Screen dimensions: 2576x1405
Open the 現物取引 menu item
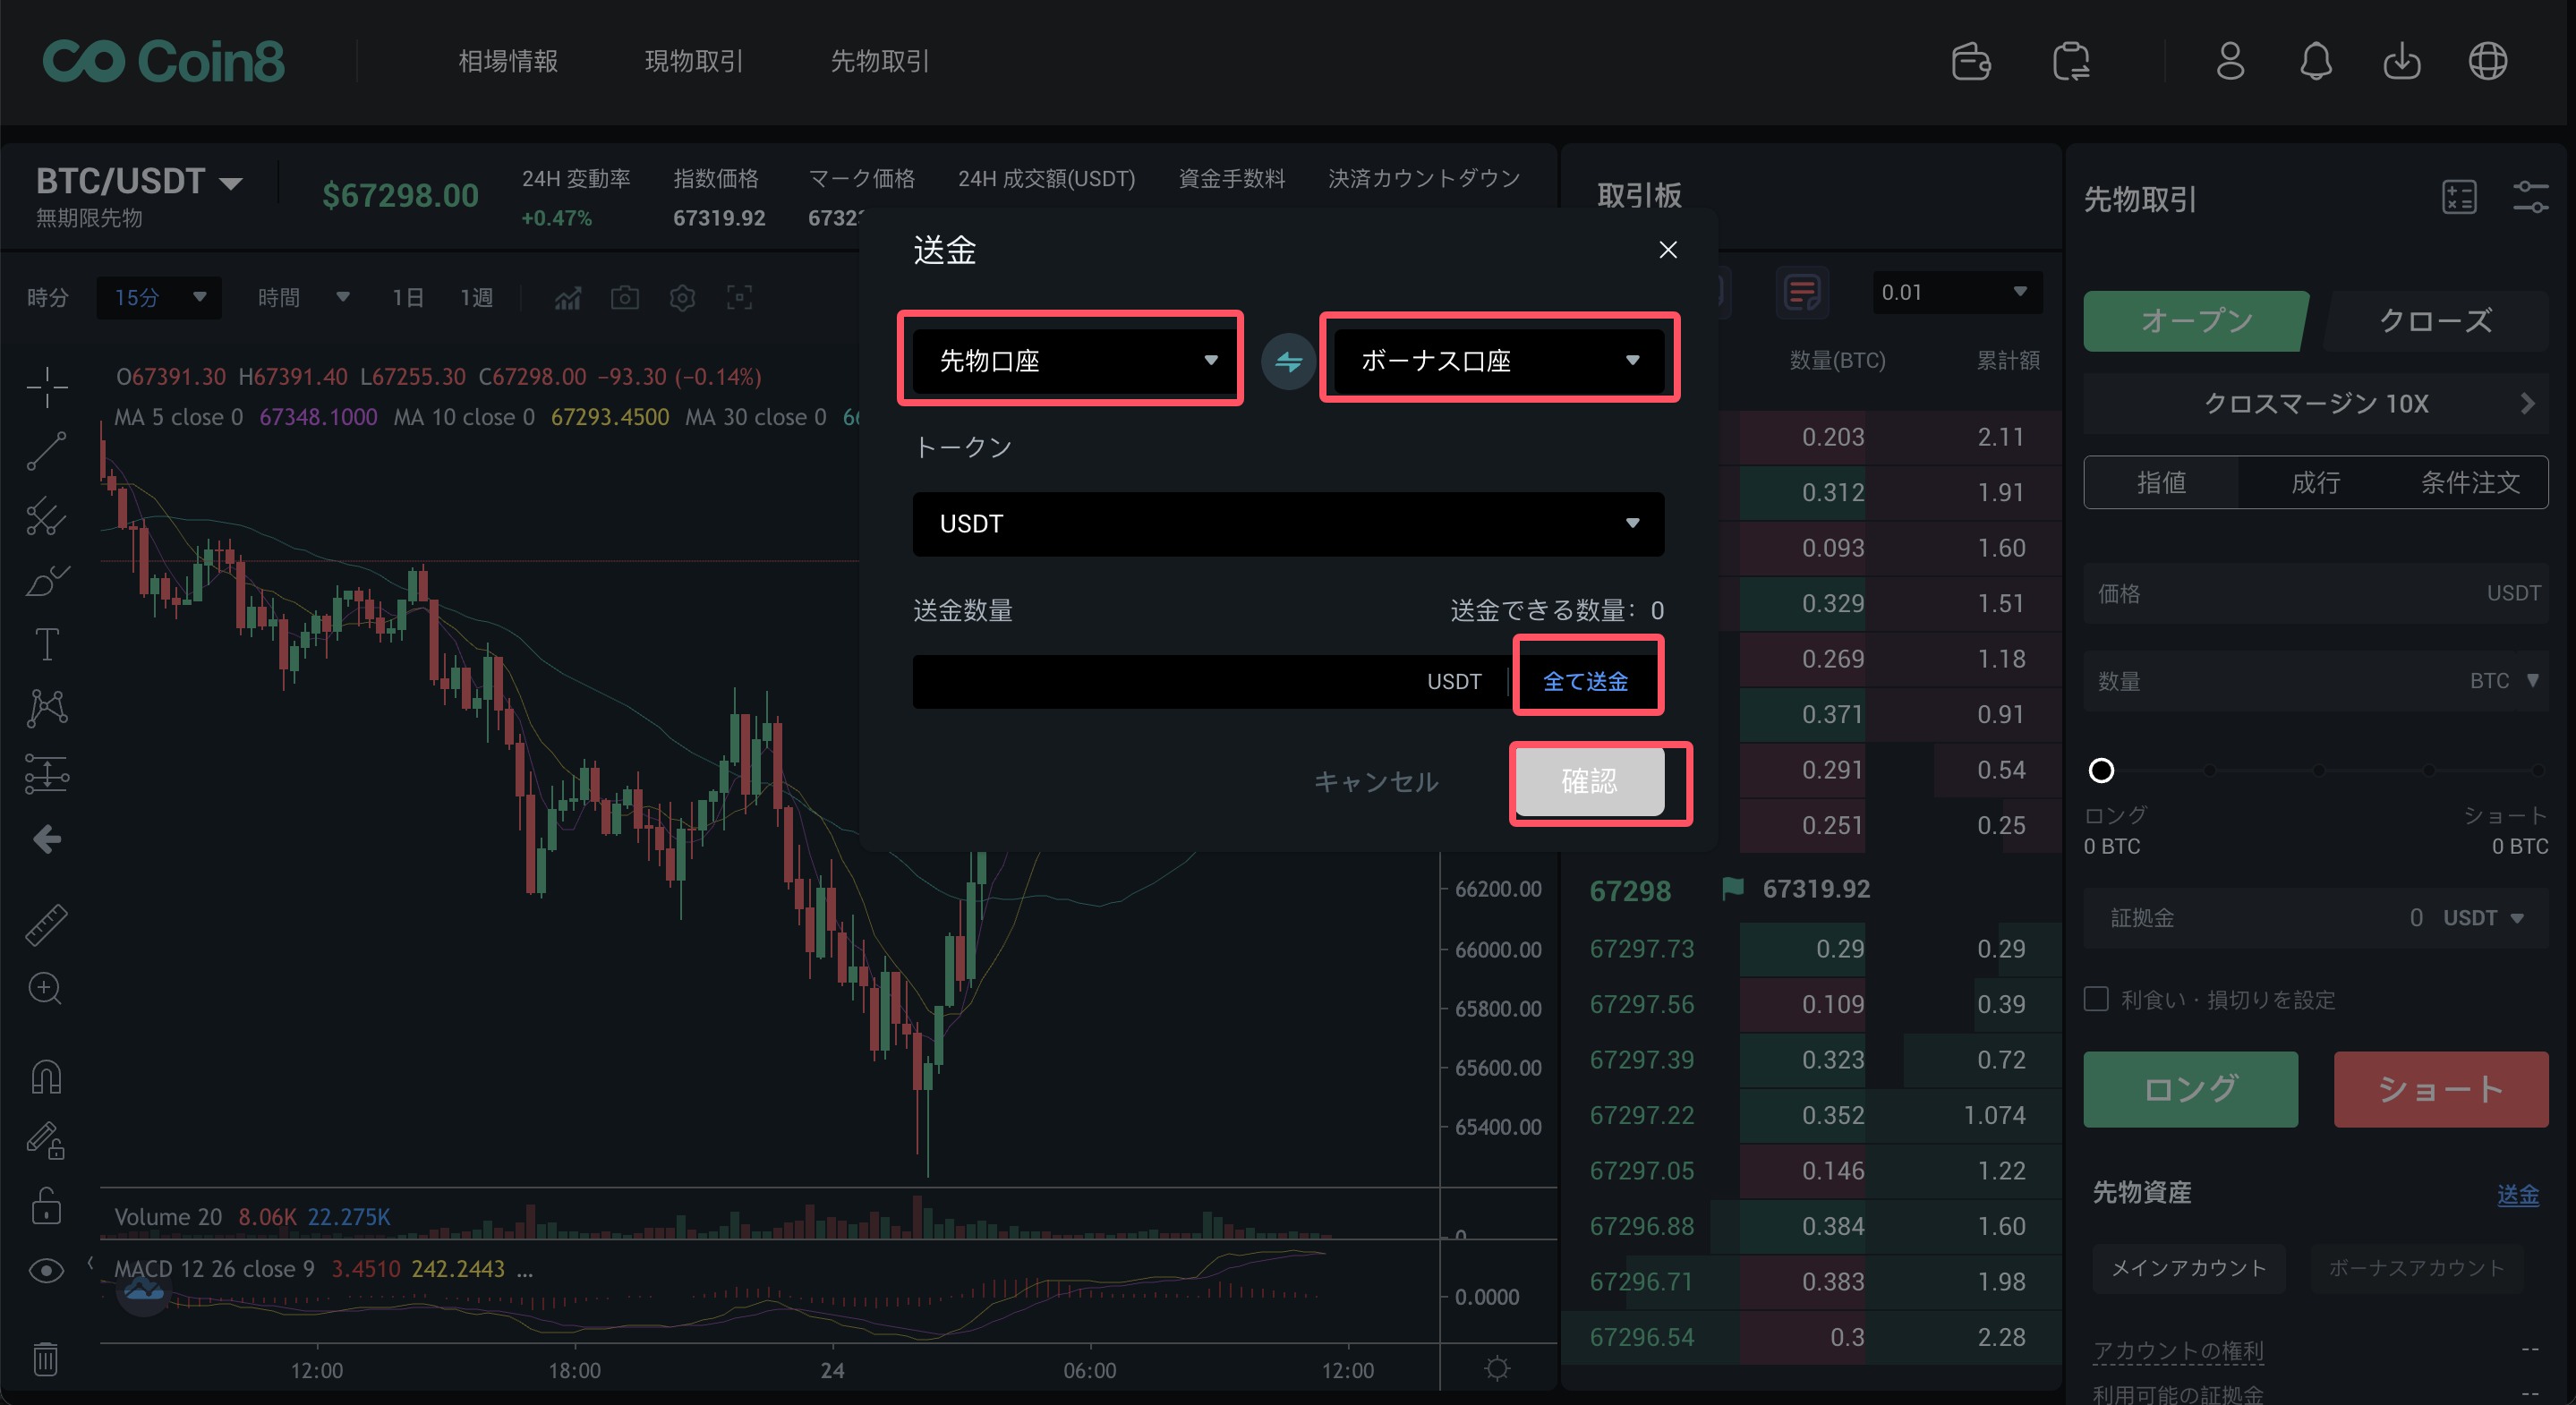click(x=694, y=61)
